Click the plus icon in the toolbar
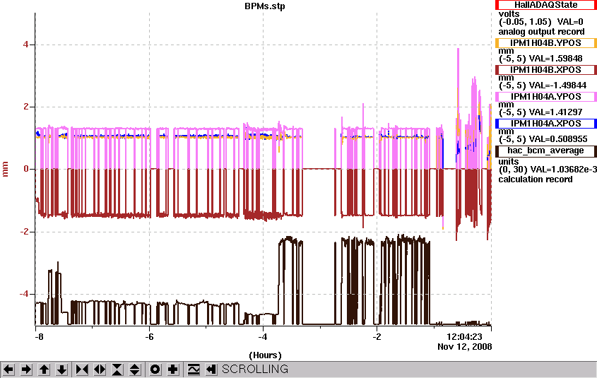Image resolution: width=597 pixels, height=378 pixels. pyautogui.click(x=173, y=370)
